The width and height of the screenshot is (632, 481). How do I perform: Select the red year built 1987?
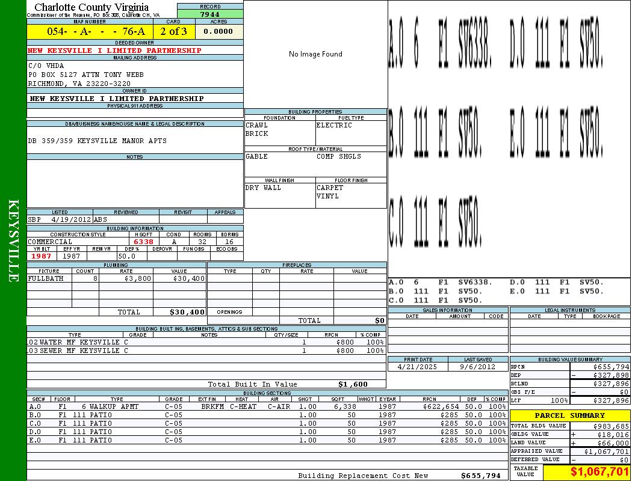[x=42, y=256]
